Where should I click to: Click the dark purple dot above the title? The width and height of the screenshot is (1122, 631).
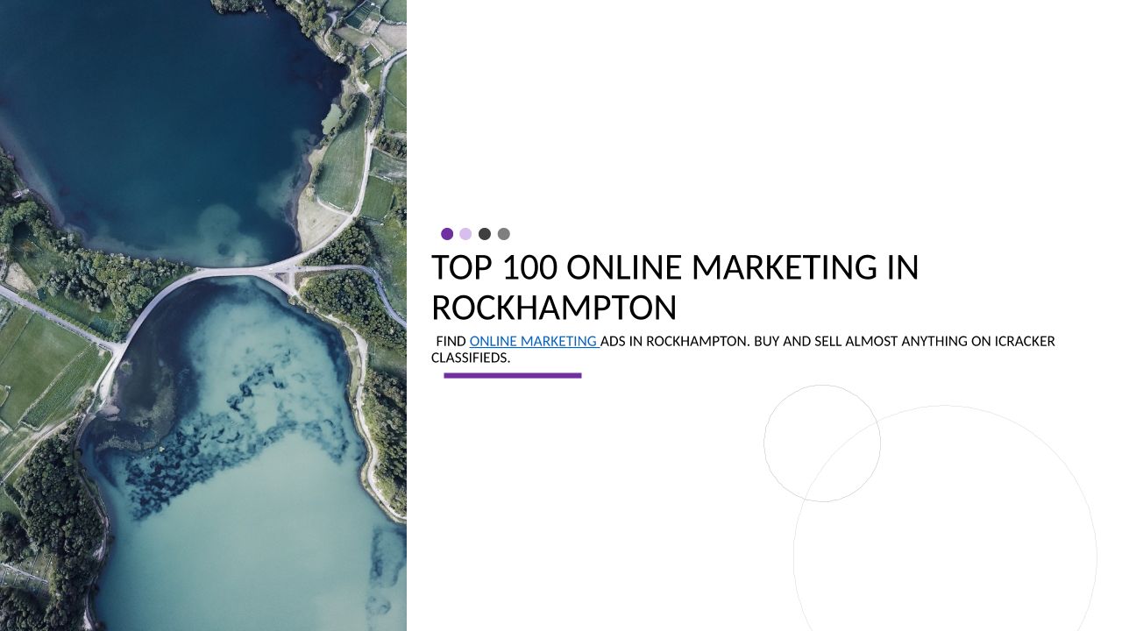(x=447, y=234)
